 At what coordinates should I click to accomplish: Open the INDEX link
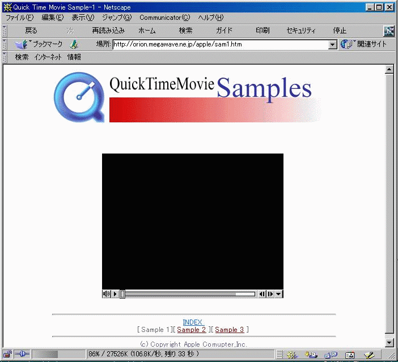(x=192, y=322)
